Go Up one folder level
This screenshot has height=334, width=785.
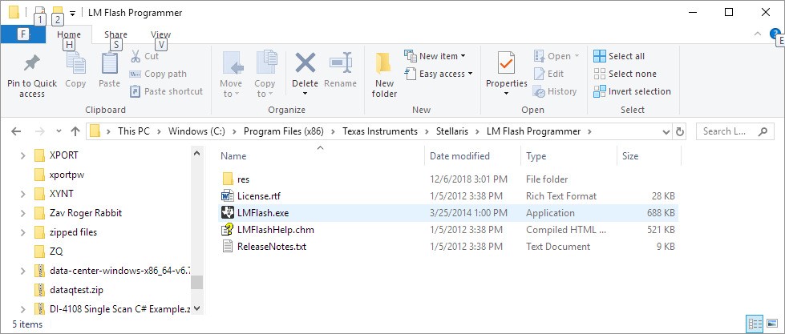point(75,131)
